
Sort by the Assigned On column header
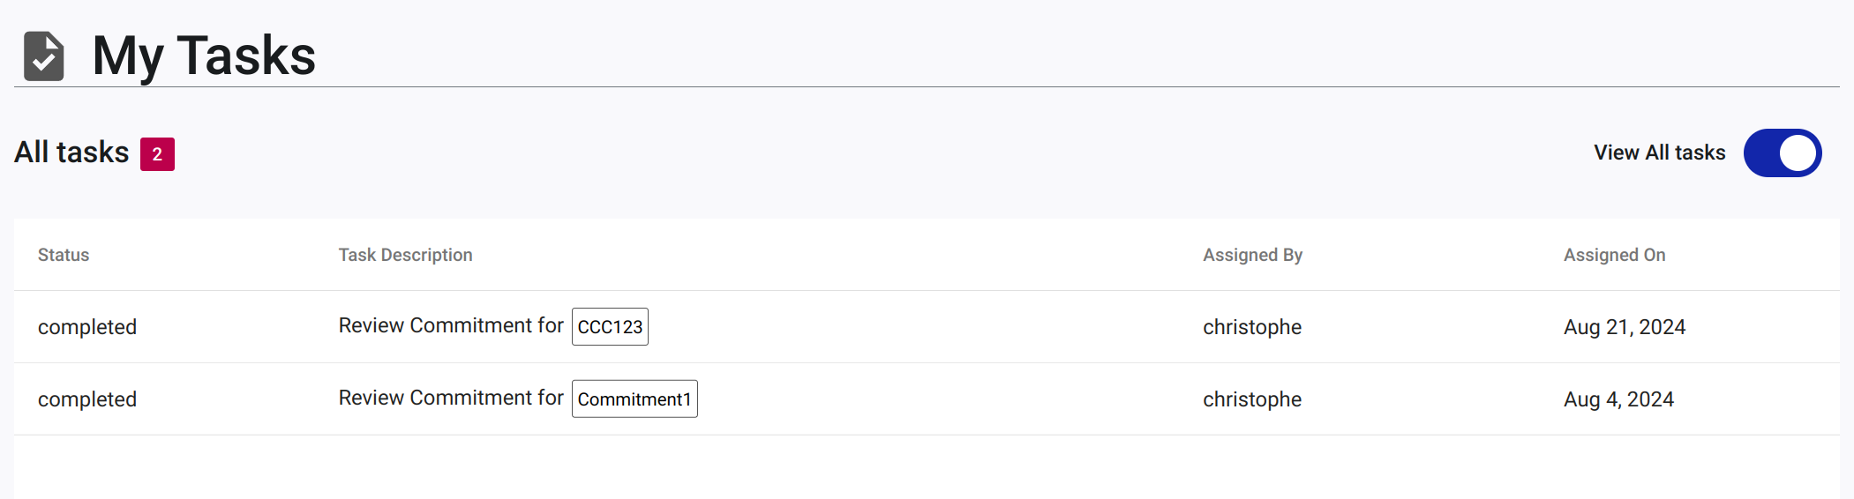click(1615, 255)
